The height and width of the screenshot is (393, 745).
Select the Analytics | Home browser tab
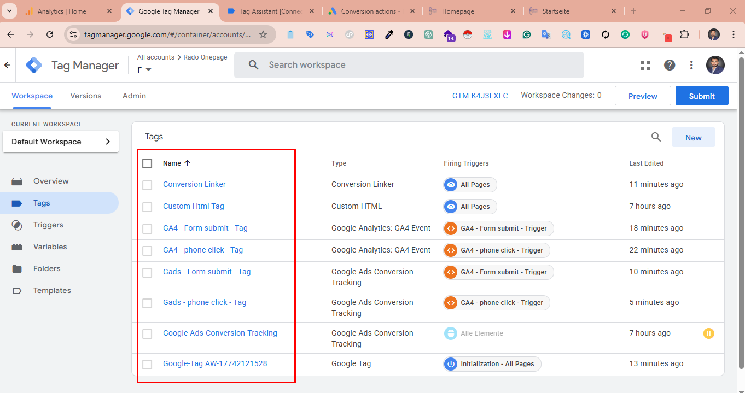click(x=68, y=11)
